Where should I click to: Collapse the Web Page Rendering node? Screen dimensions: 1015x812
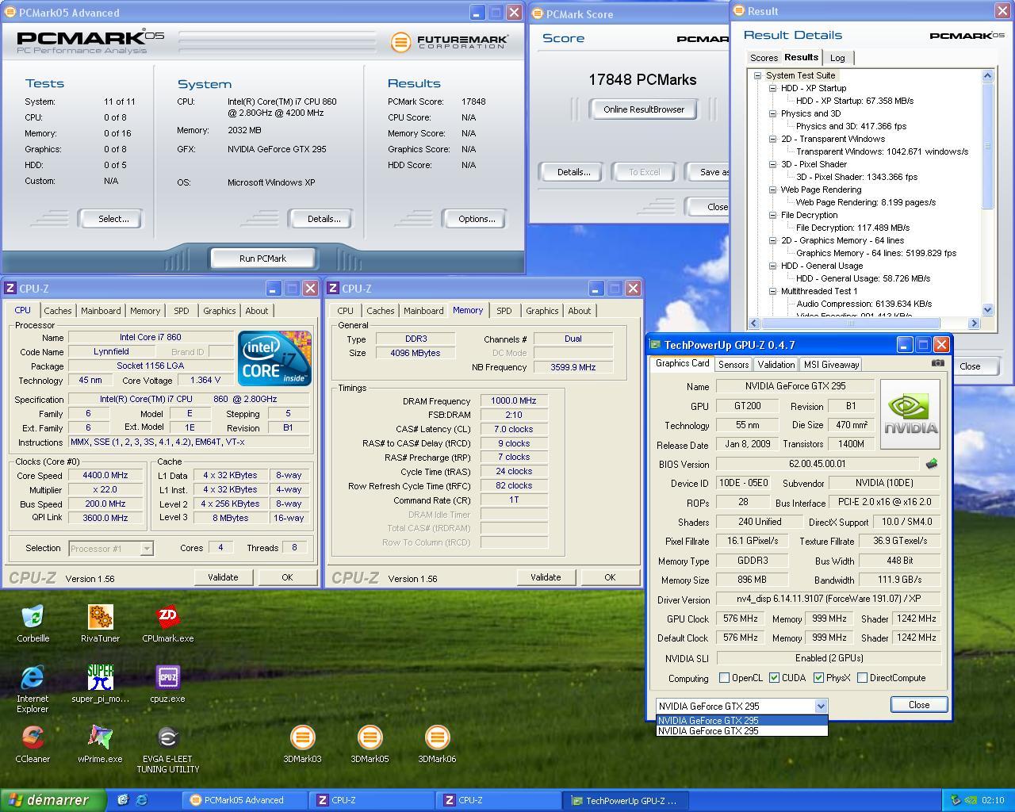tap(773, 190)
